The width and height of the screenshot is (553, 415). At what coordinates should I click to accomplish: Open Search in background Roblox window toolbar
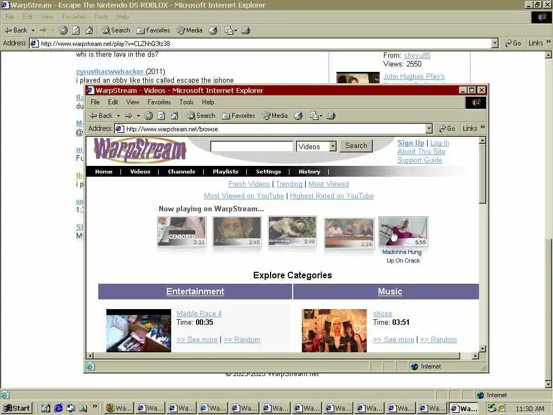(116, 30)
